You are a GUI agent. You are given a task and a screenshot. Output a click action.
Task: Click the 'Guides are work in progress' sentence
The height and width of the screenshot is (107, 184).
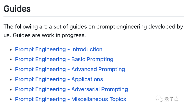(x=49, y=35)
